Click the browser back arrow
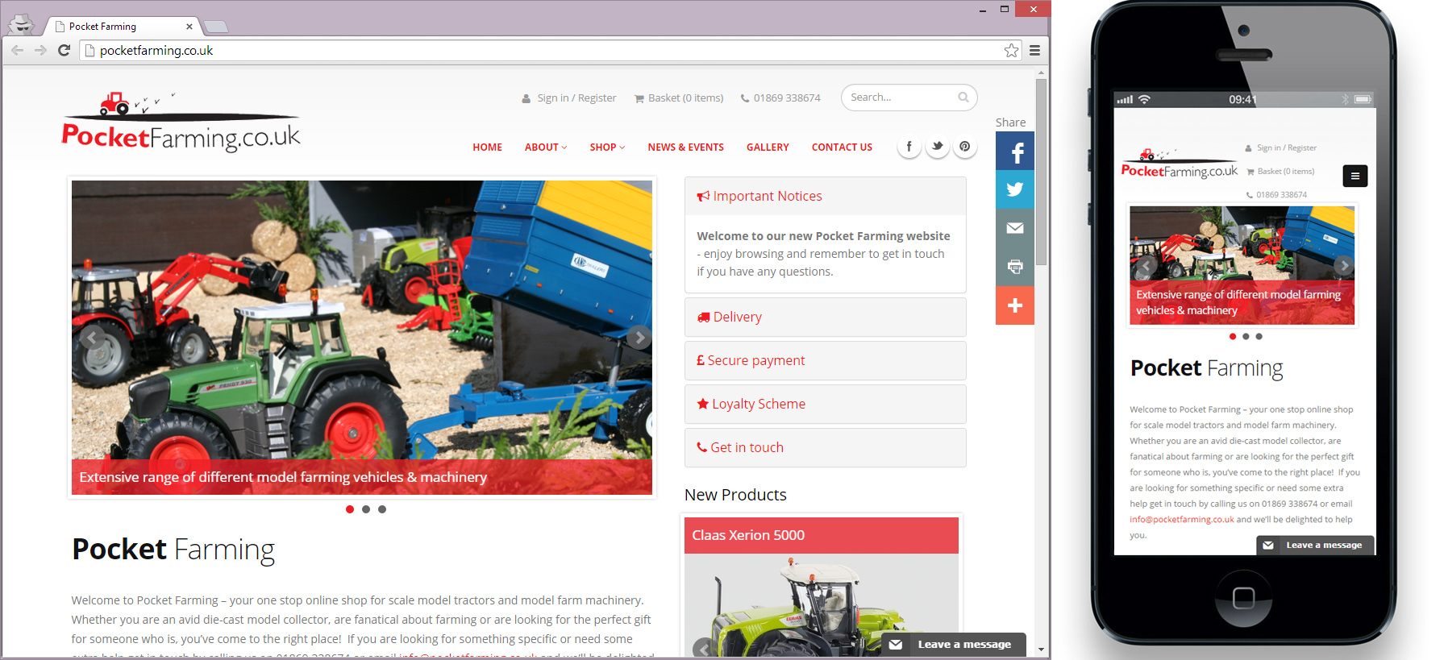Screen dimensions: 1444x660 click(17, 50)
